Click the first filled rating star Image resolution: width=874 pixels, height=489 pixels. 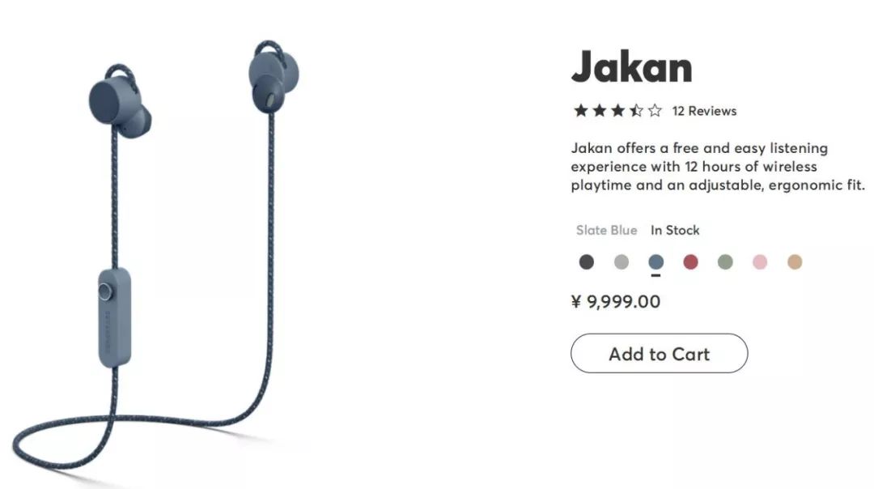581,110
